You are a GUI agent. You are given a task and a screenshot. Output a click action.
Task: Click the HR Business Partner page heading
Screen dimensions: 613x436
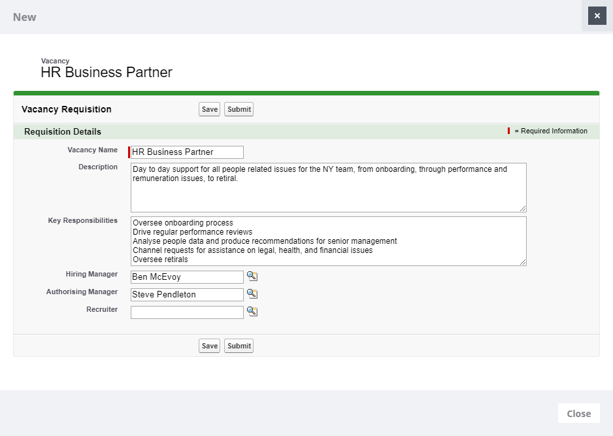pyautogui.click(x=107, y=73)
